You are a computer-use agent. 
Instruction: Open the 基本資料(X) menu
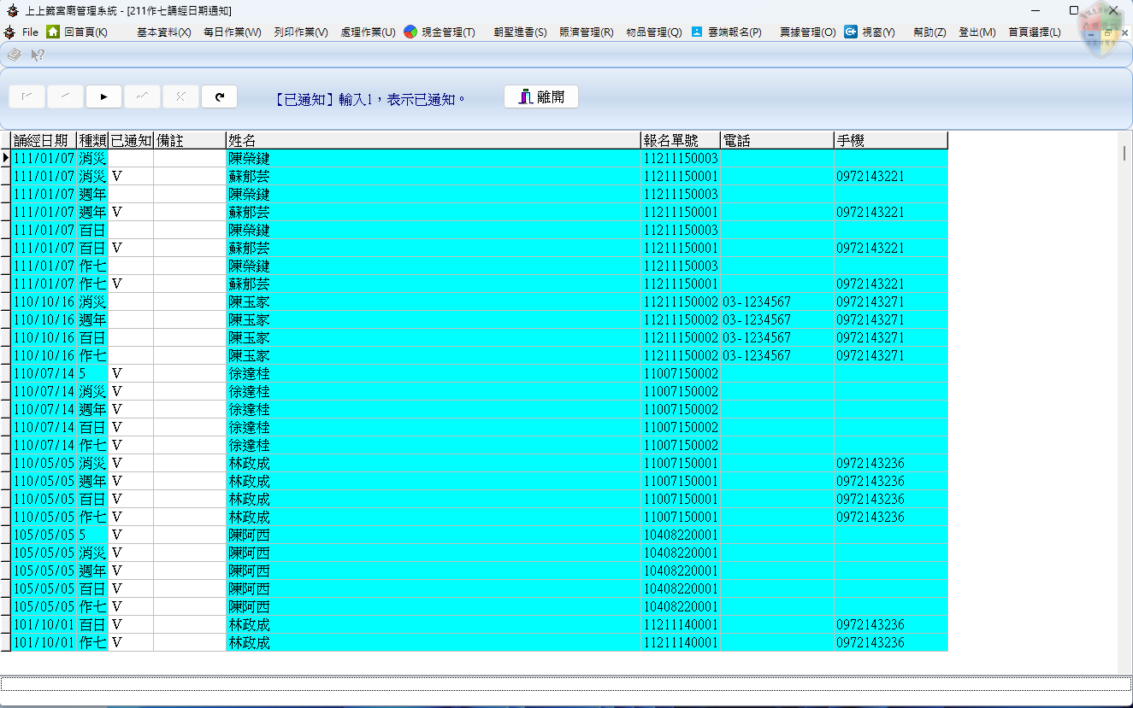pyautogui.click(x=163, y=32)
